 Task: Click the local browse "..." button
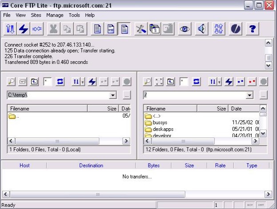pos(127,95)
